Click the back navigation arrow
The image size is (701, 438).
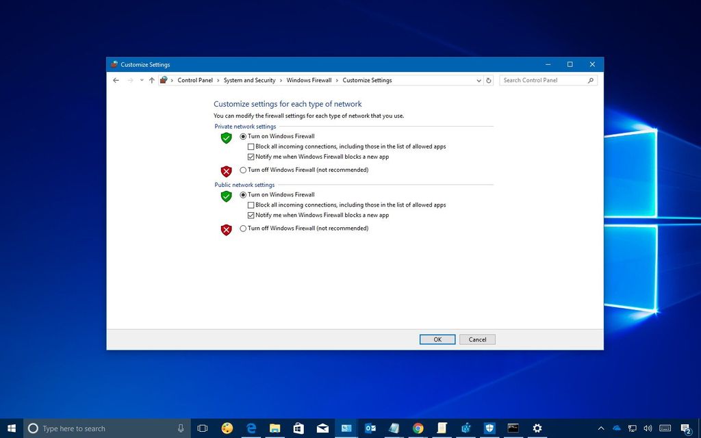(x=116, y=80)
